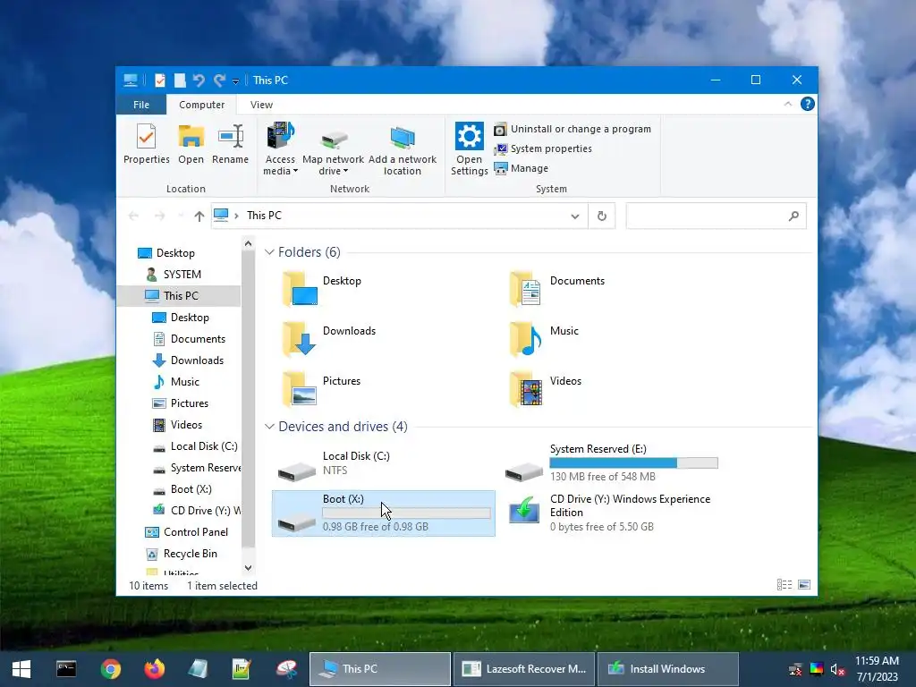Select the Rename ribbon button
The width and height of the screenshot is (916, 687).
coord(230,144)
